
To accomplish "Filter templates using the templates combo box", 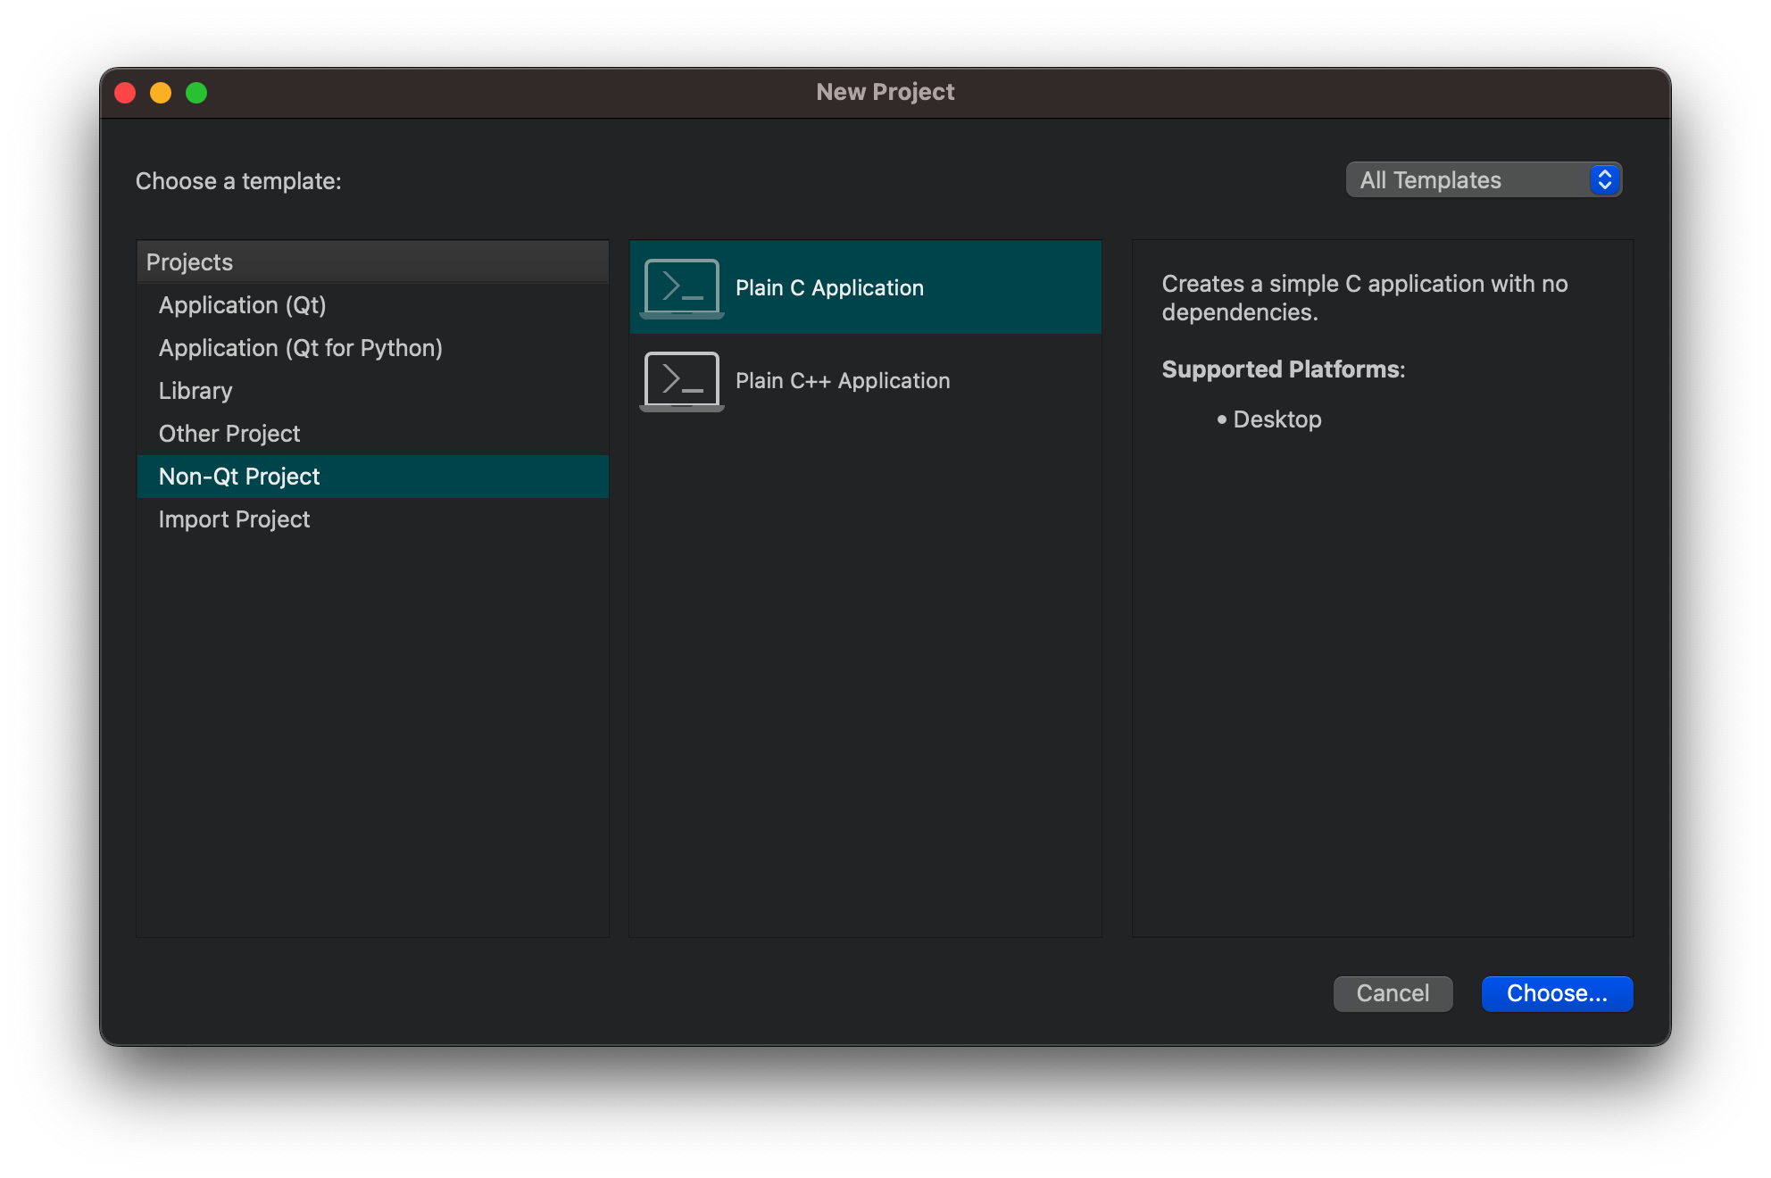I will pos(1483,179).
